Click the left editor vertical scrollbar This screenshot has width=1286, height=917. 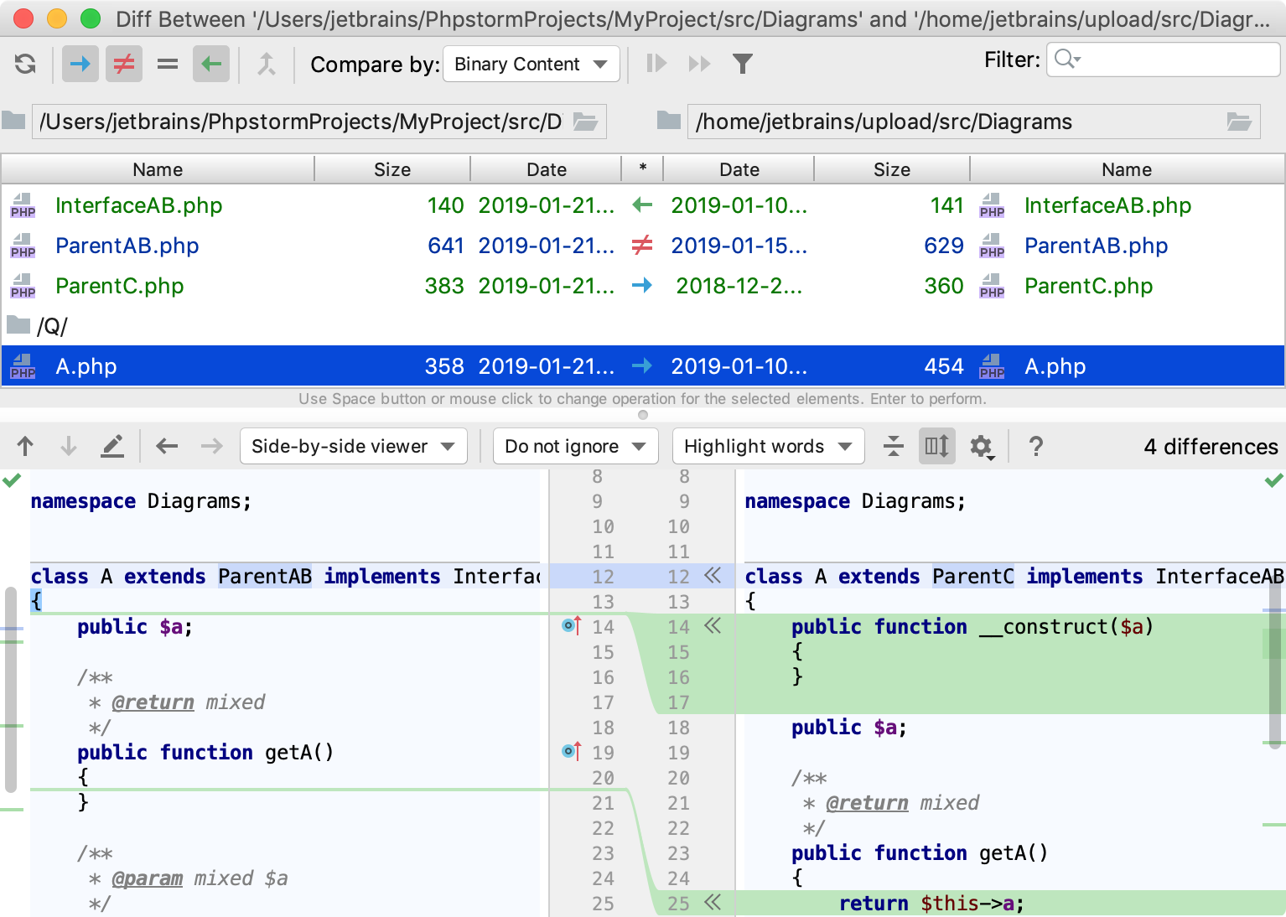click(11, 689)
